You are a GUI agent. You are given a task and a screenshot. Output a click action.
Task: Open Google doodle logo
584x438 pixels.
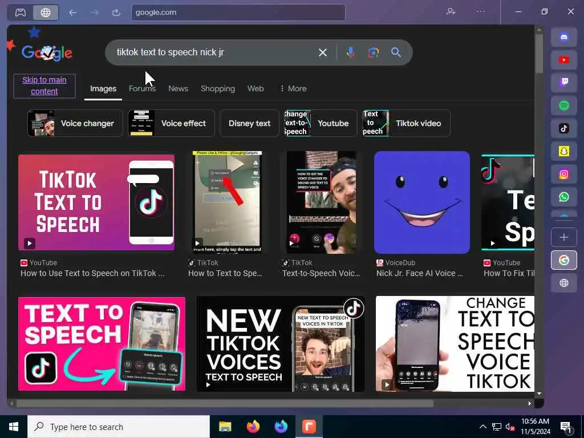[47, 53]
